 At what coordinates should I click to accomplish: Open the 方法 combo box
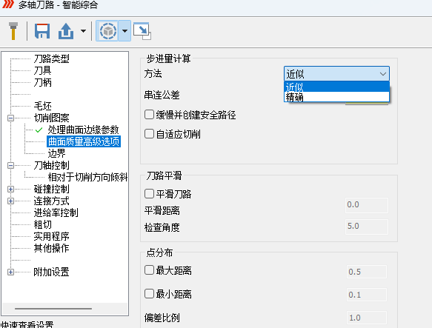(x=336, y=73)
